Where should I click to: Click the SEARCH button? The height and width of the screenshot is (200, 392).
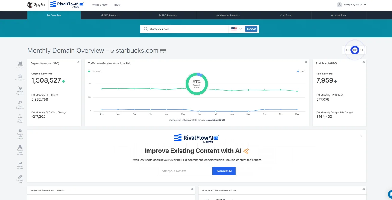click(251, 29)
